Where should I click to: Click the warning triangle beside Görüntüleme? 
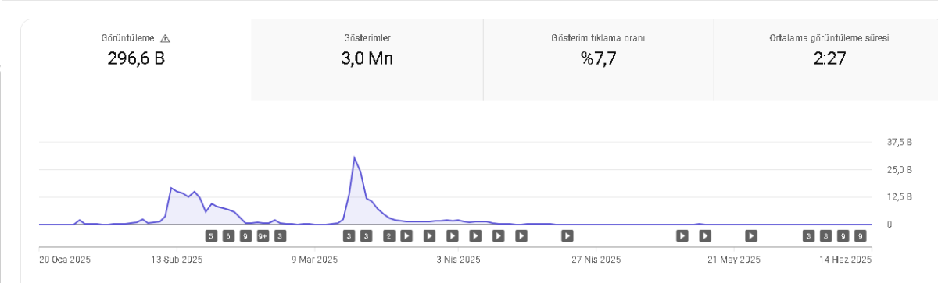coord(165,38)
